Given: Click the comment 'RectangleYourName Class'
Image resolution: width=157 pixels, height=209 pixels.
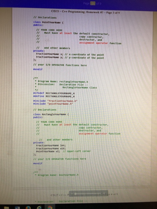Looking at the screenshot, I should pyautogui.click(x=80, y=87).
